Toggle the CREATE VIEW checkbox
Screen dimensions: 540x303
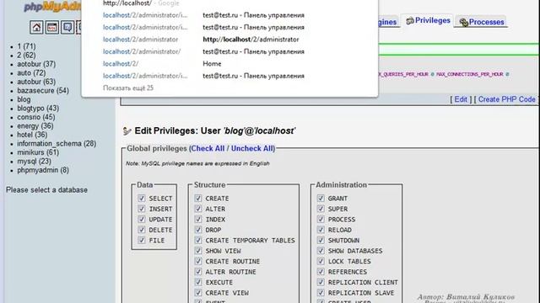pyautogui.click(x=198, y=293)
